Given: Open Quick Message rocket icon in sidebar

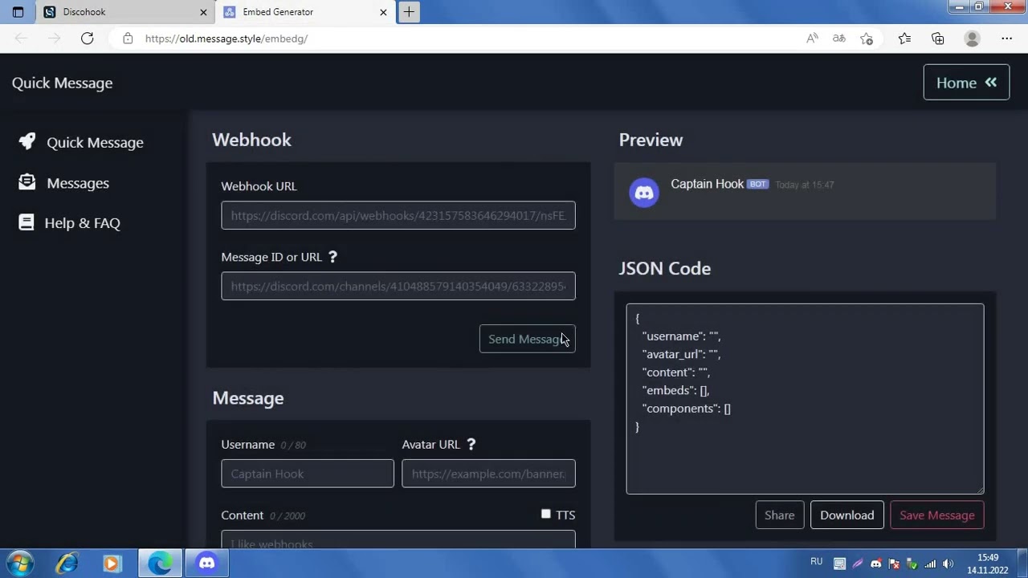Looking at the screenshot, I should (27, 141).
